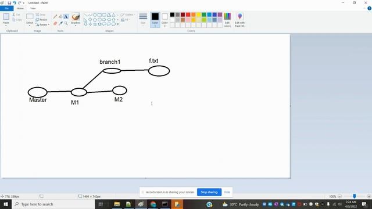Click the 'branch1' label on canvas
The width and height of the screenshot is (372, 209).
(110, 62)
